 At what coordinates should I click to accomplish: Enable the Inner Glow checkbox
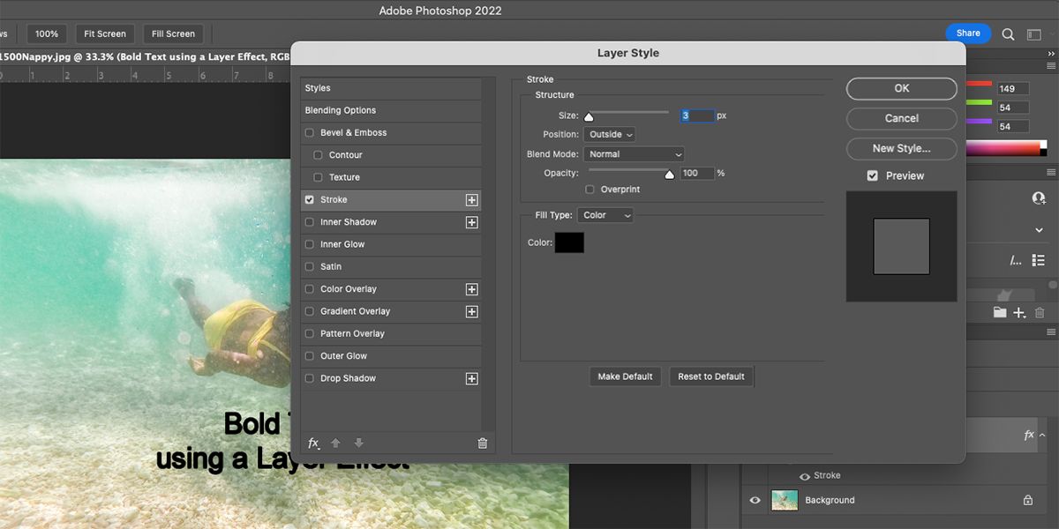(309, 244)
